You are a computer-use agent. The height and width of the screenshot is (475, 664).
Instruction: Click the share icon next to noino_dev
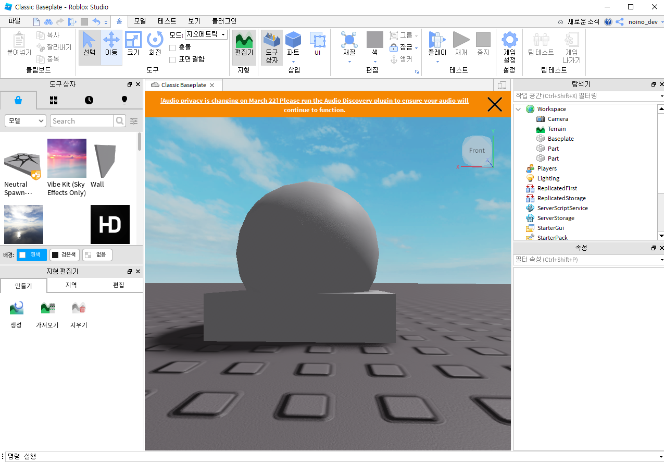[x=620, y=21]
